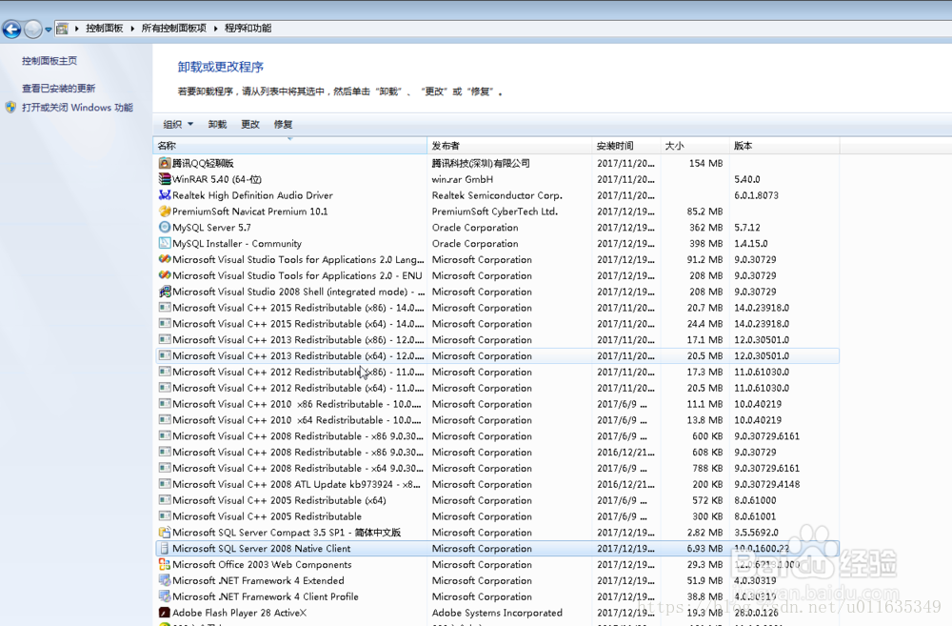Click the 所有控制面板项 breadcrumb segment
The height and width of the screenshot is (626, 952).
click(x=173, y=28)
